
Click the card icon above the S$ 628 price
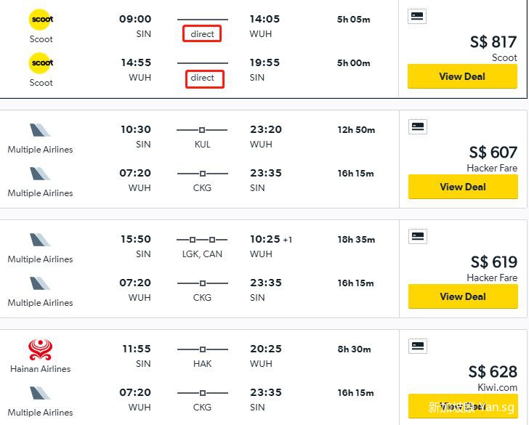417,346
